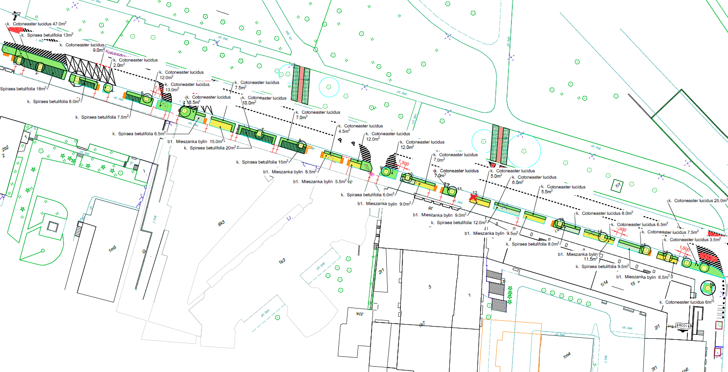Image resolution: width=728 pixels, height=372 pixels.
Task: Select the 1m5 building label
Action: [x=112, y=249]
